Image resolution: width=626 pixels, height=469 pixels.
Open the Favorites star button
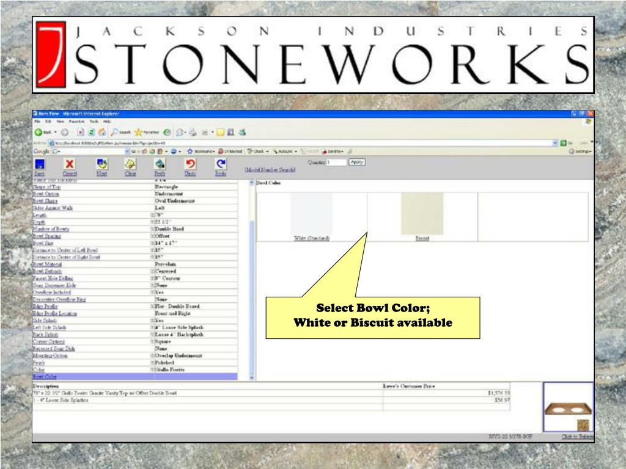click(x=147, y=132)
